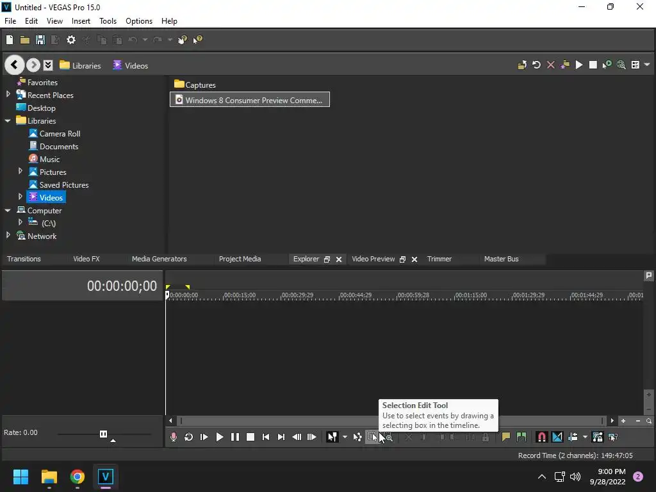
Task: Expand the (C:\) drive node
Action: [x=20, y=222]
